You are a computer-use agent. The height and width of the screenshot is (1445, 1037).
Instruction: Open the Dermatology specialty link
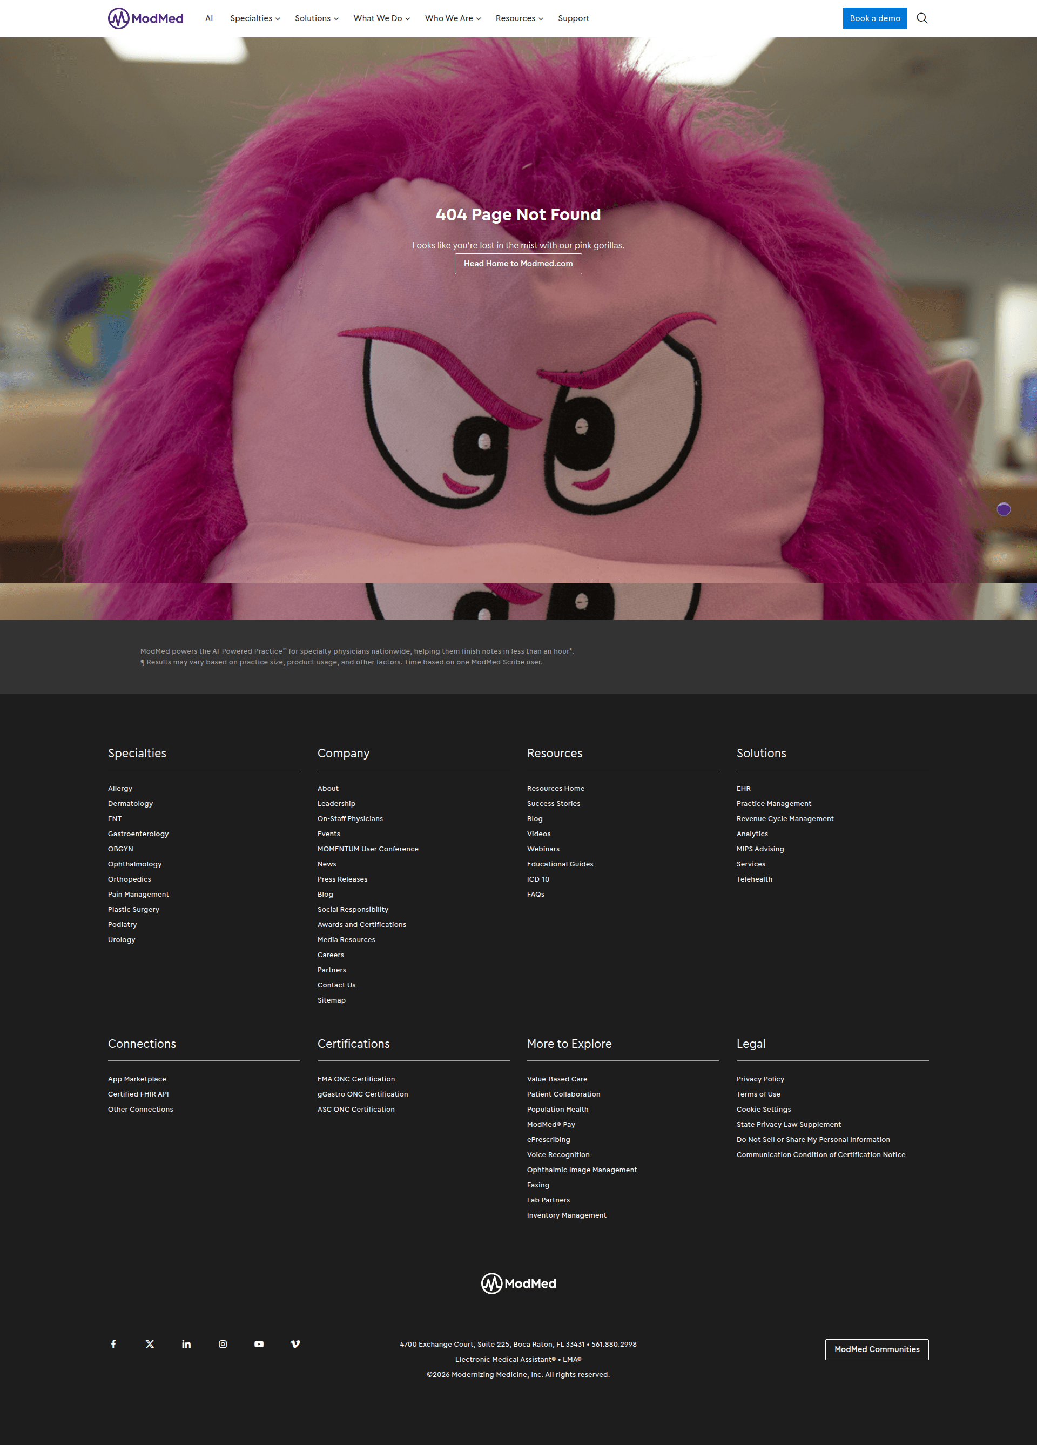coord(130,803)
